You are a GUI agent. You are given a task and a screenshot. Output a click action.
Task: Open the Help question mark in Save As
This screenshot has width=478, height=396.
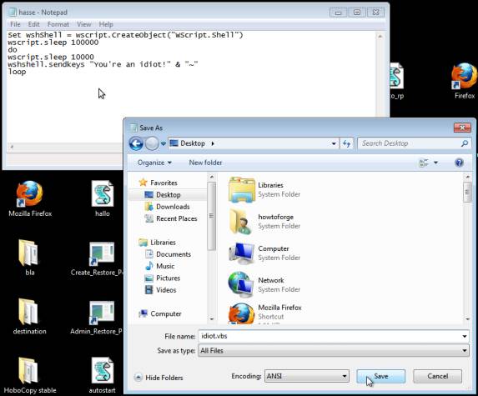[x=459, y=163]
